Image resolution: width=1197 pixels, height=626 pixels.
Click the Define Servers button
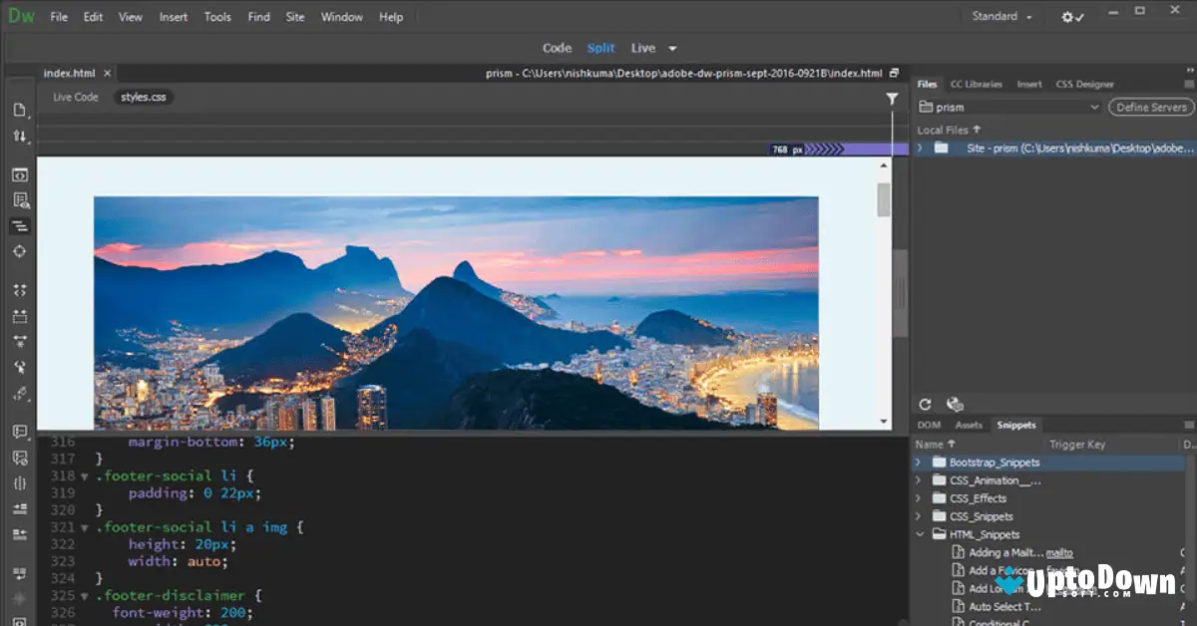pos(1150,107)
